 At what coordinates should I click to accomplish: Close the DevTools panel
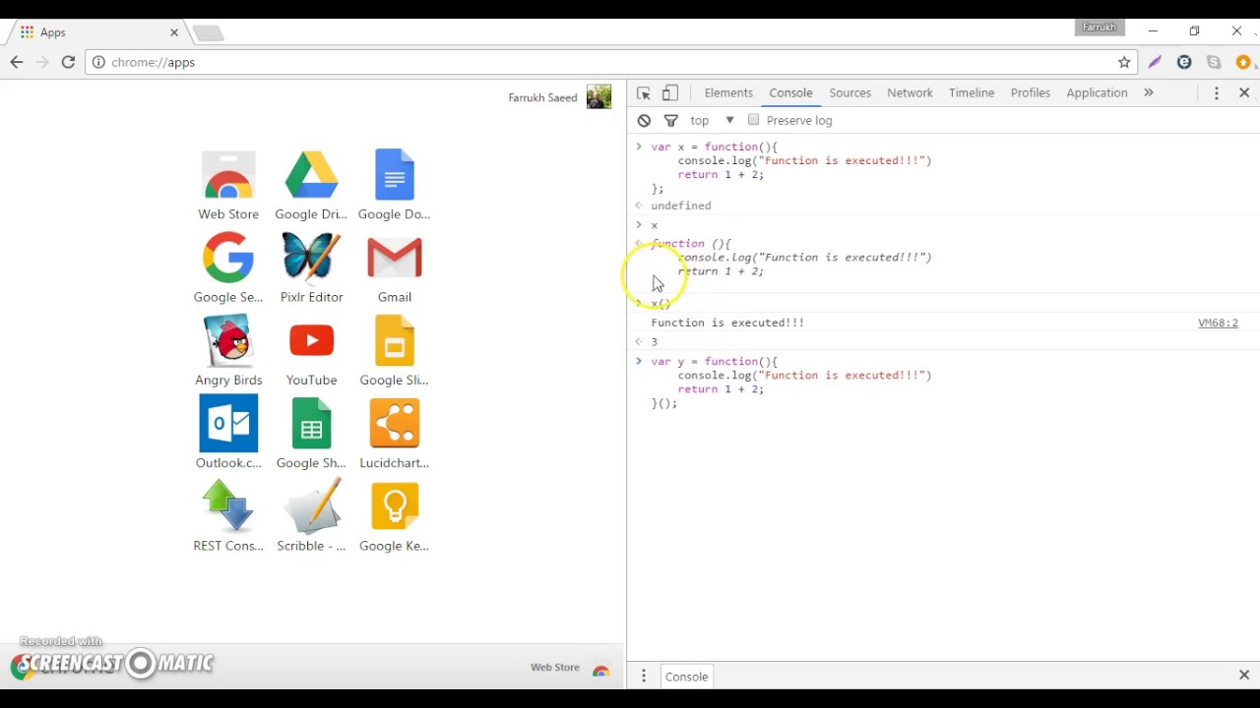[x=1244, y=92]
